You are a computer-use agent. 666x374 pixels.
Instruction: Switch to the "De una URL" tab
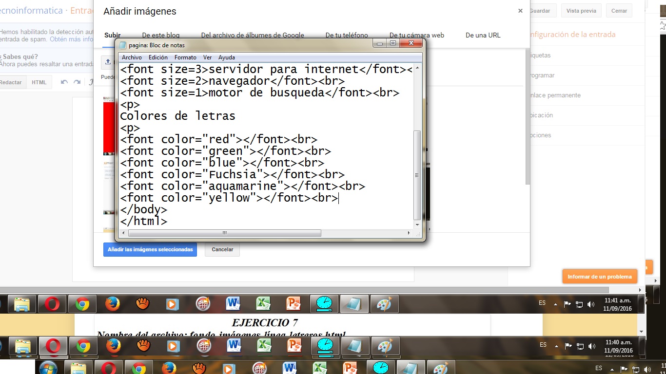482,35
